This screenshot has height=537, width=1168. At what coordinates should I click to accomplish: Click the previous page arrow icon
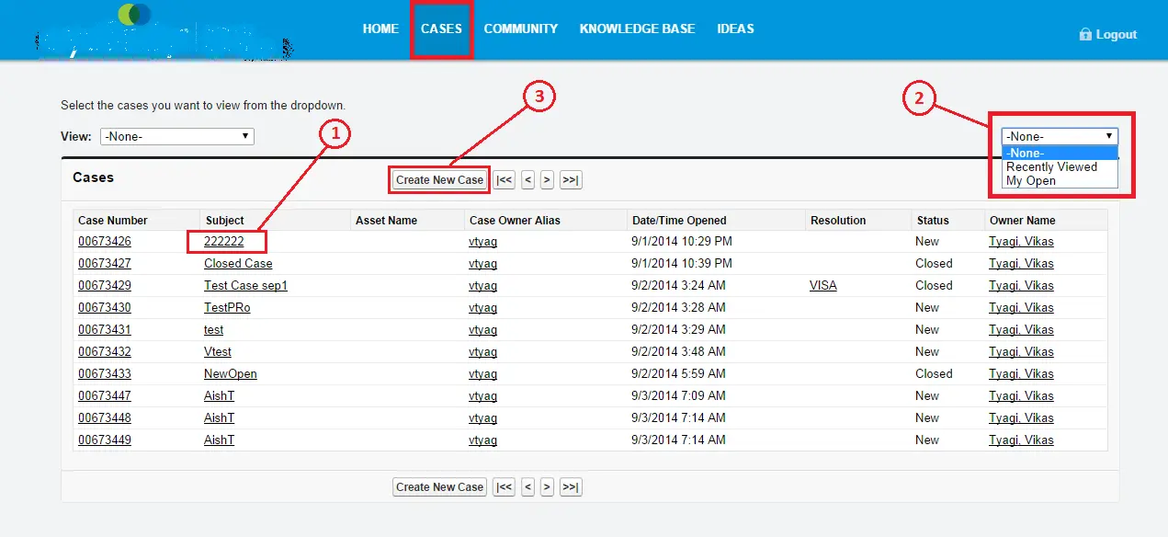pos(527,179)
